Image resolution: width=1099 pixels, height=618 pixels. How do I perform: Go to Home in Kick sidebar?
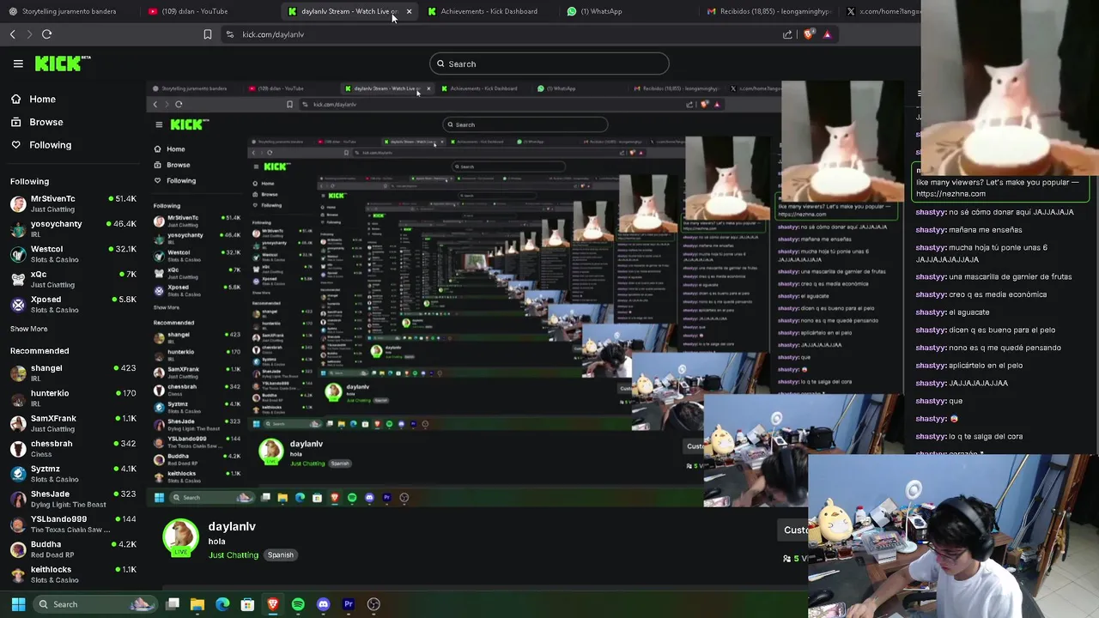point(33,99)
